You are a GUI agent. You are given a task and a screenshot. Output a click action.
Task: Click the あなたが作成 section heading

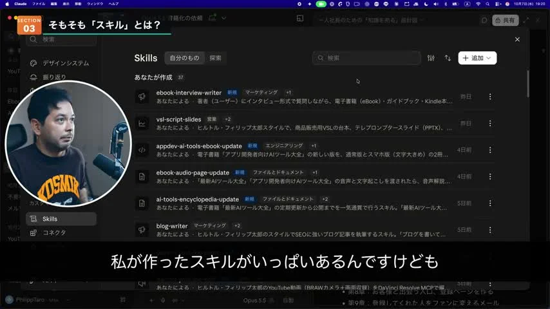153,77
